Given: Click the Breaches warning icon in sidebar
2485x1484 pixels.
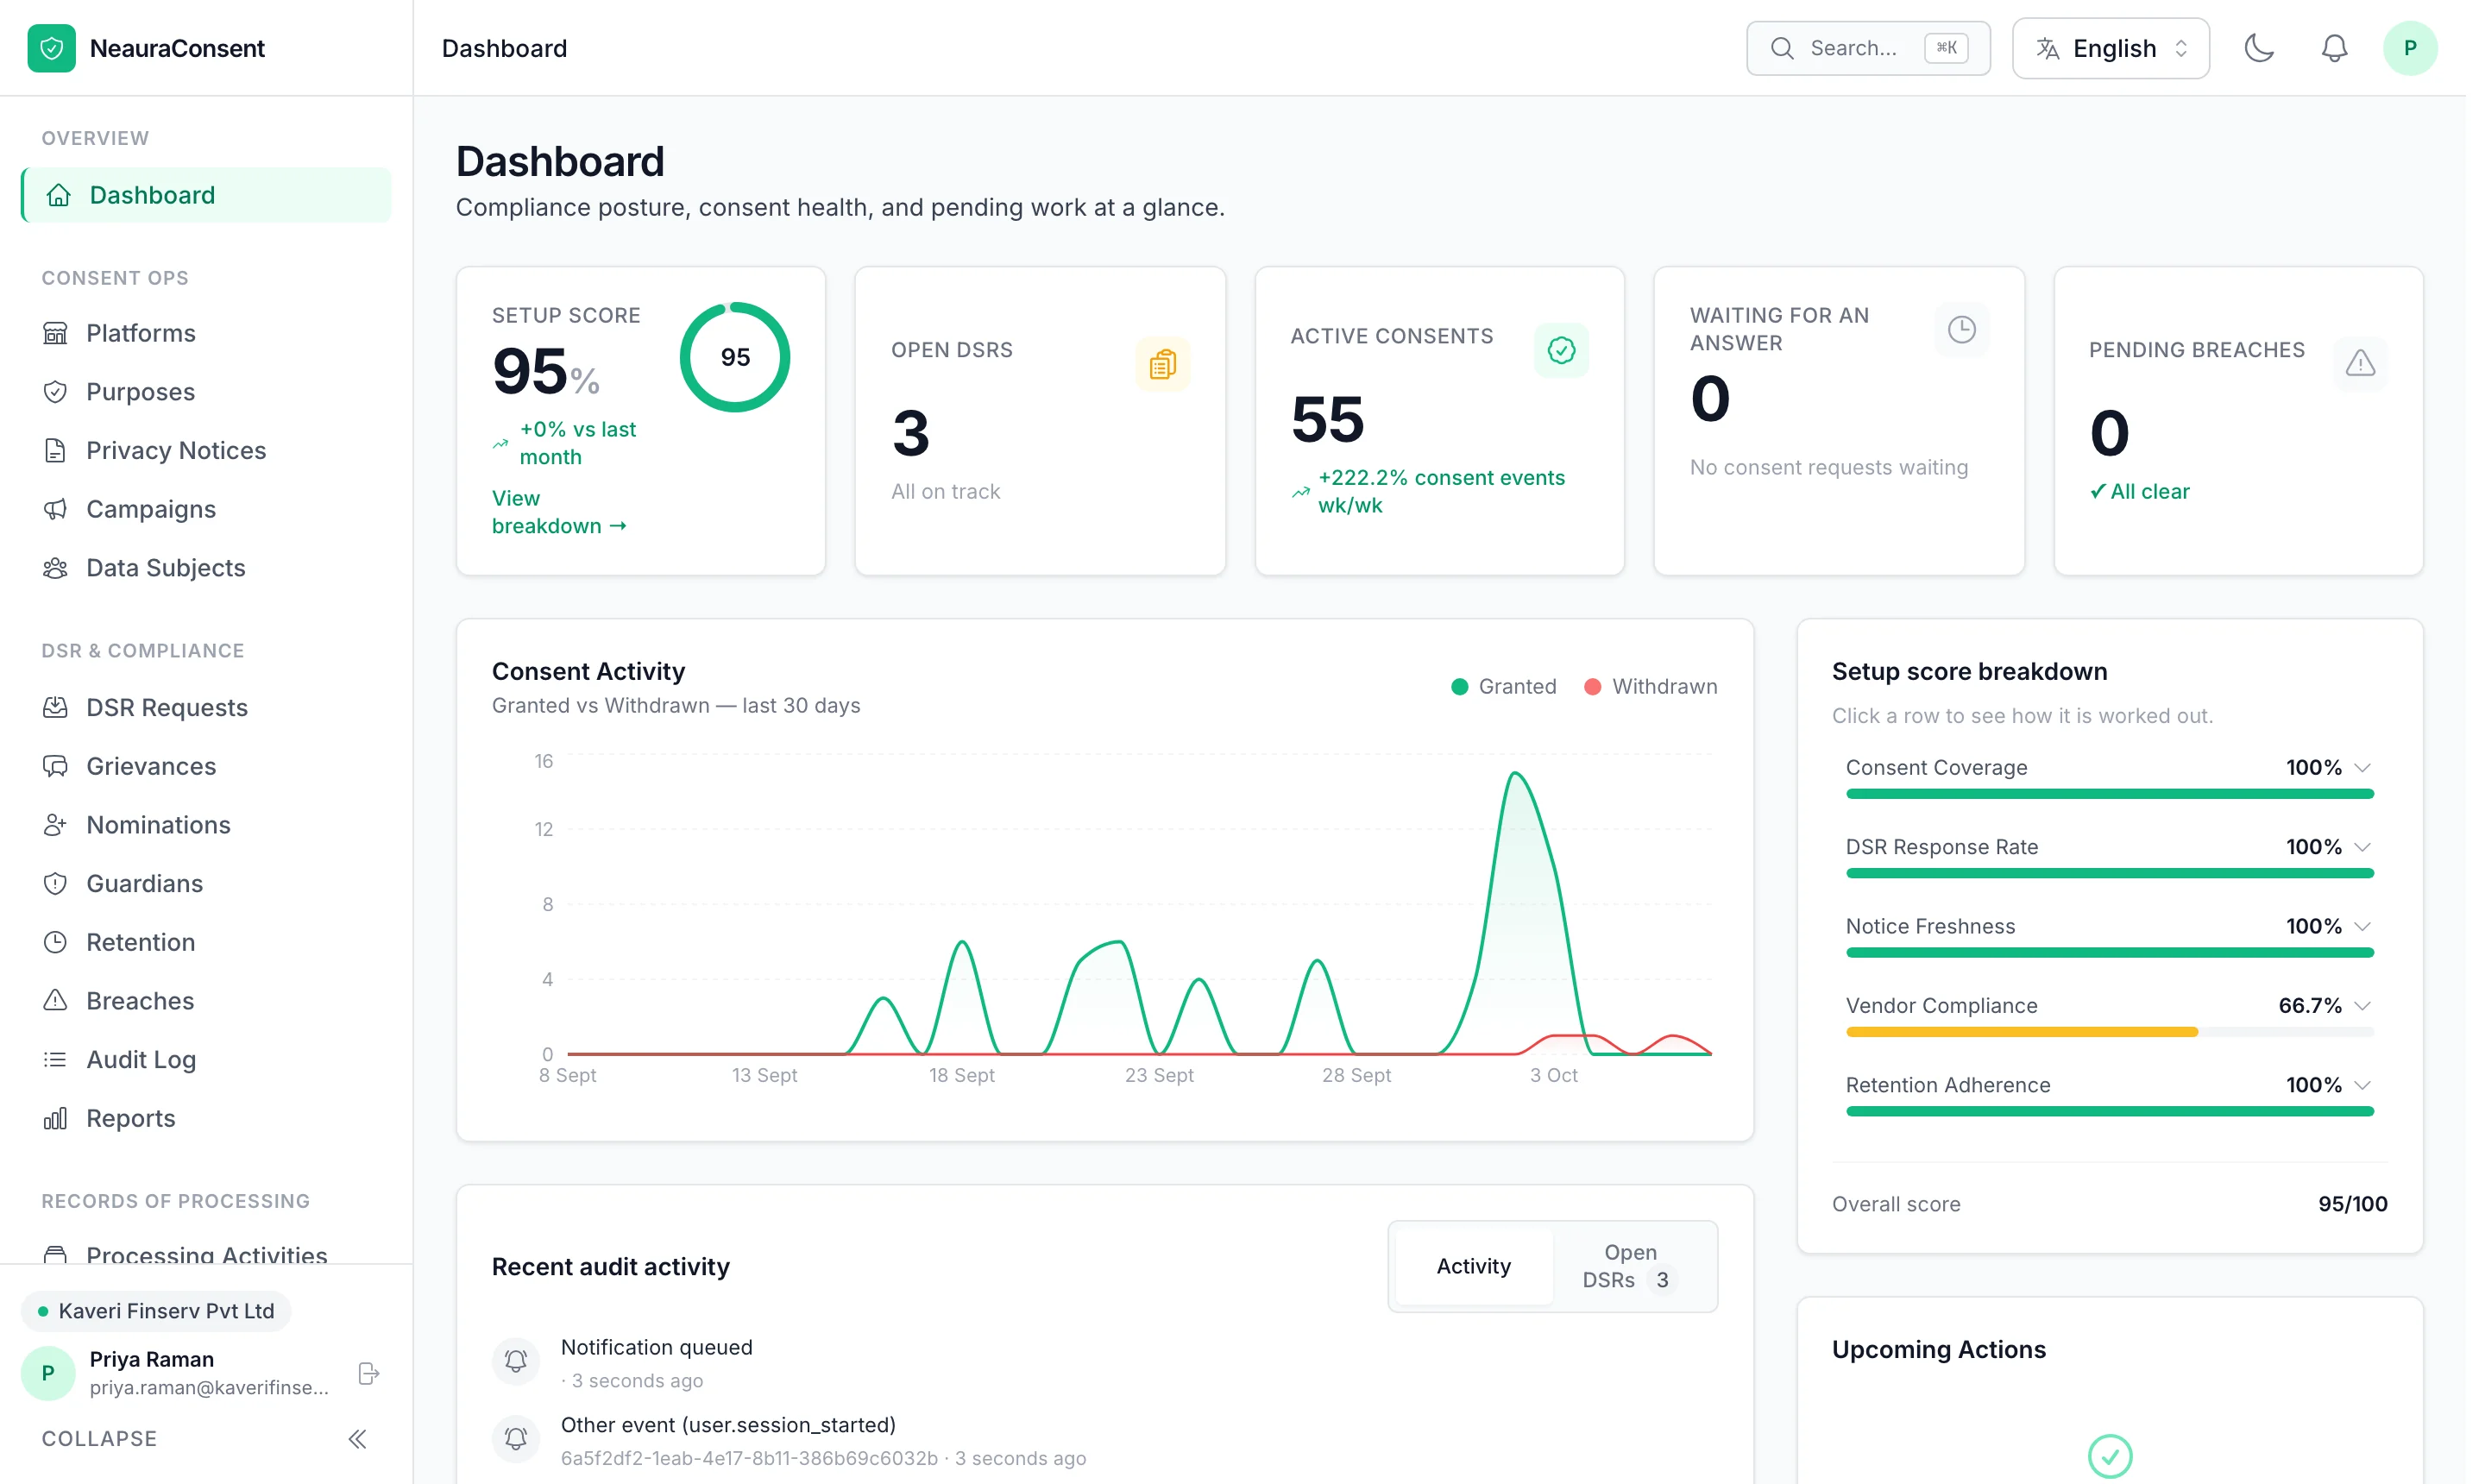Looking at the screenshot, I should coord(55,1001).
